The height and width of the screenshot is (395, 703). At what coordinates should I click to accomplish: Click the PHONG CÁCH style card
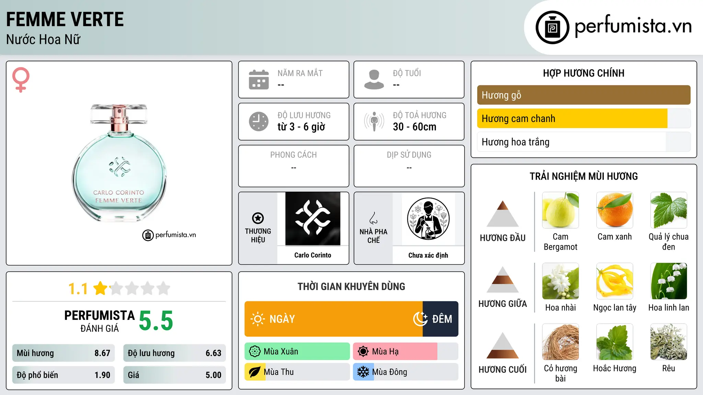click(x=293, y=166)
